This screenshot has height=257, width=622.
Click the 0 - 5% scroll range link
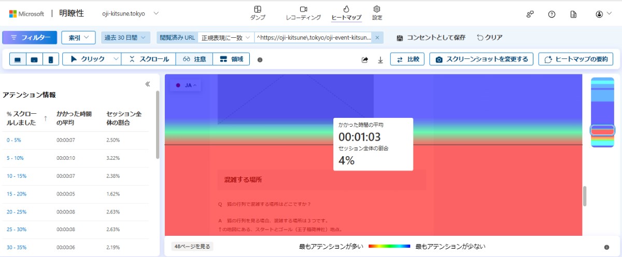(14, 140)
